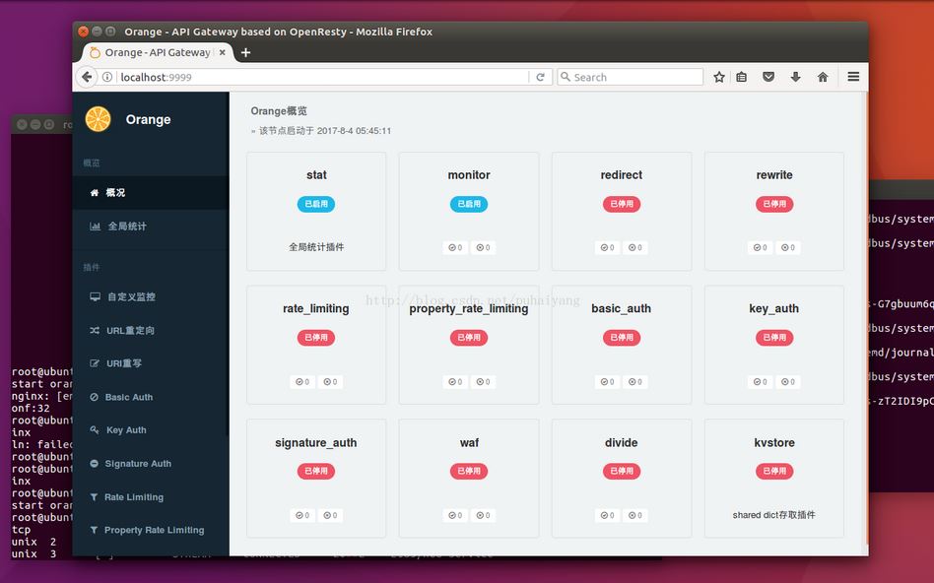
Task: Click the 已停用 badge on redirect card
Action: click(622, 204)
